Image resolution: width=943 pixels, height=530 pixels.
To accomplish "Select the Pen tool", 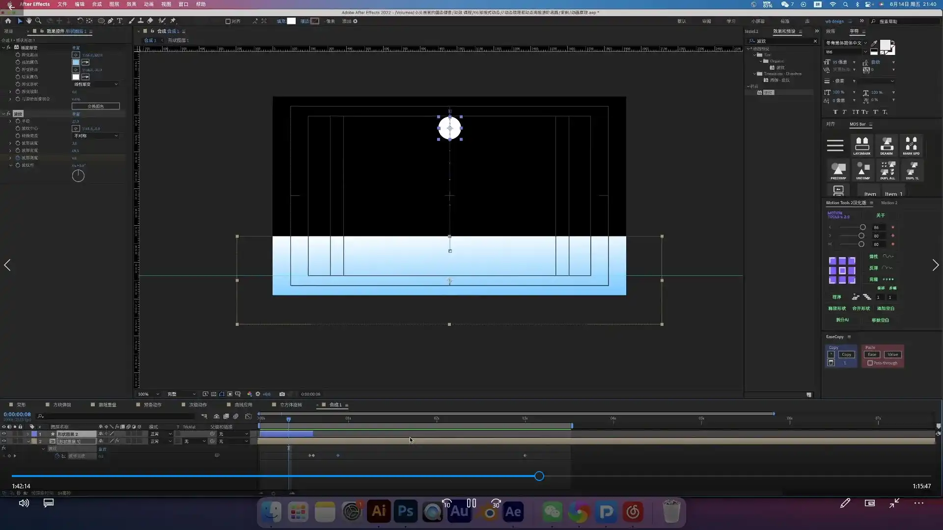I will tap(111, 21).
